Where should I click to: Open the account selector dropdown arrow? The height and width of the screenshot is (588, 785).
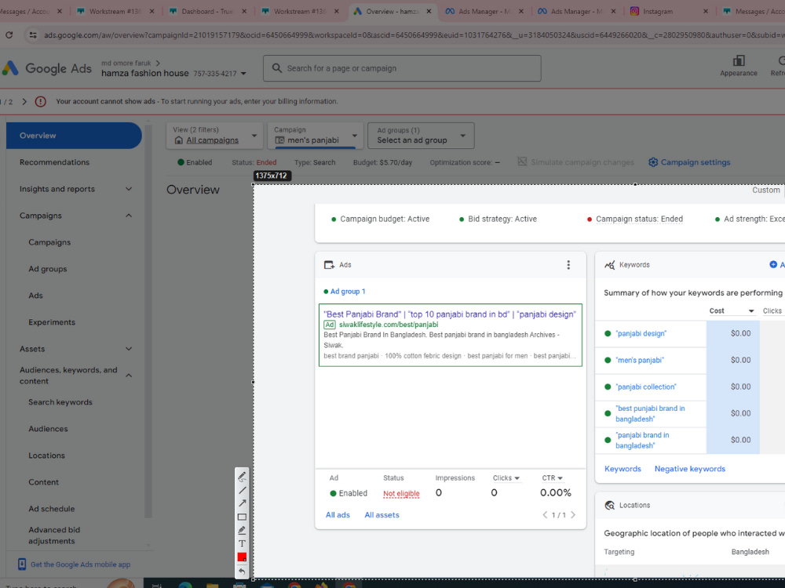(x=243, y=74)
